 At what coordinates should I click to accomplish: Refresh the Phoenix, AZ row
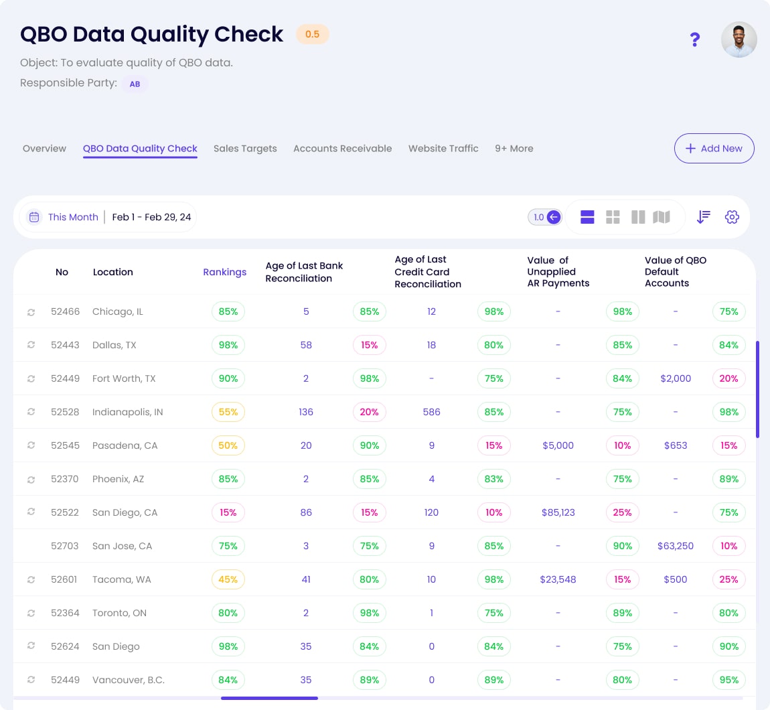(x=31, y=479)
